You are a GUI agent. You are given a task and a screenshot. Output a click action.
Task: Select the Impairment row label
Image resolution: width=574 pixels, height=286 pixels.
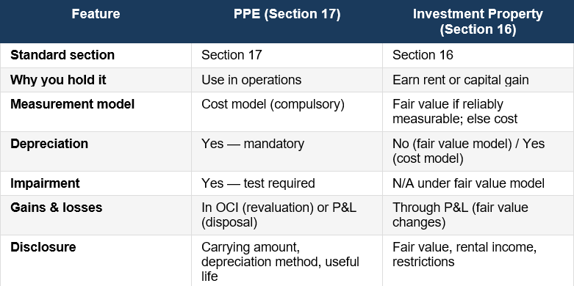[45, 183]
